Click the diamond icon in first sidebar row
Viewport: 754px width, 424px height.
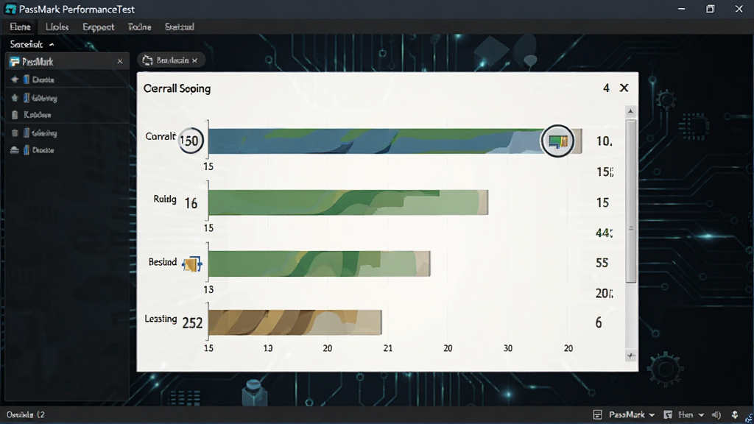(x=15, y=79)
